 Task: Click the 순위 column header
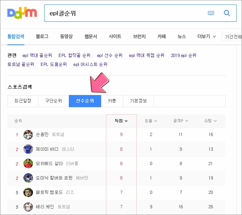coord(18,121)
